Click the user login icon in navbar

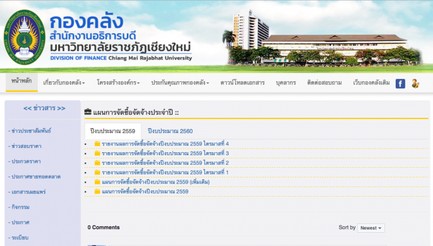click(x=415, y=84)
